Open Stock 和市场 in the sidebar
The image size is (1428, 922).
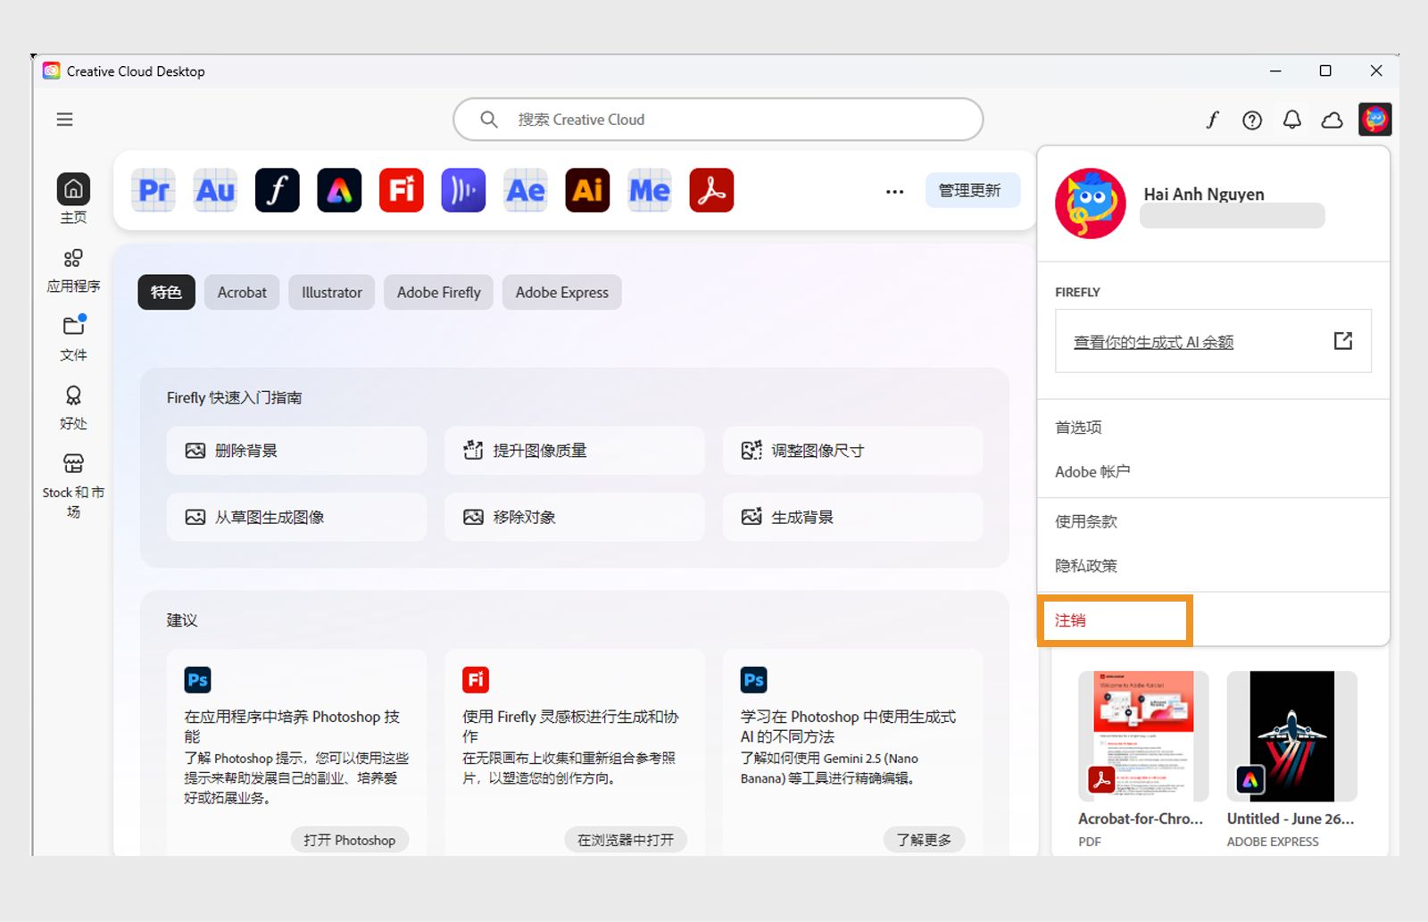pyautogui.click(x=73, y=486)
